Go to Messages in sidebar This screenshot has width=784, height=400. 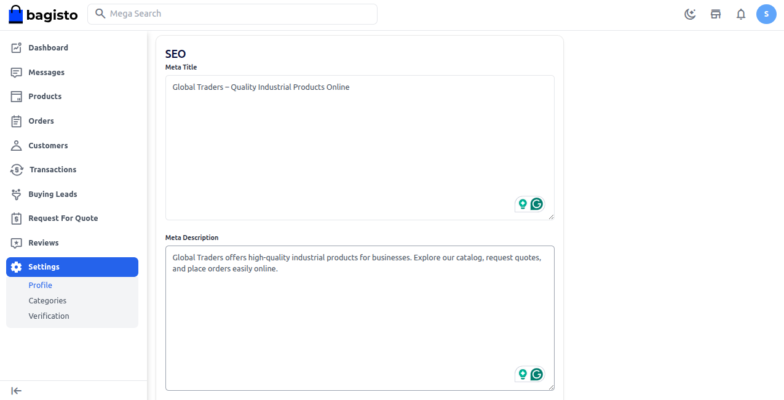click(46, 73)
